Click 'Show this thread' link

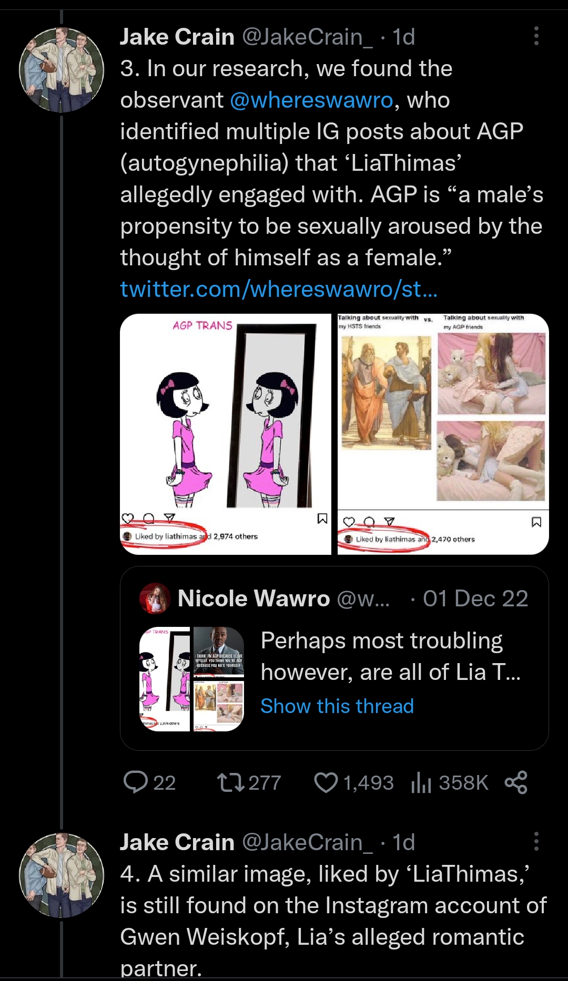[337, 706]
